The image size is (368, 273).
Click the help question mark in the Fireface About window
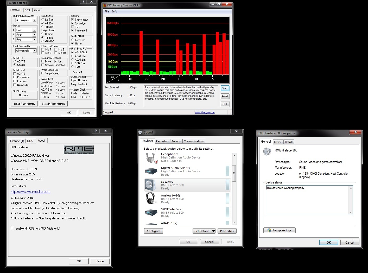pyautogui.click(x=96, y=131)
